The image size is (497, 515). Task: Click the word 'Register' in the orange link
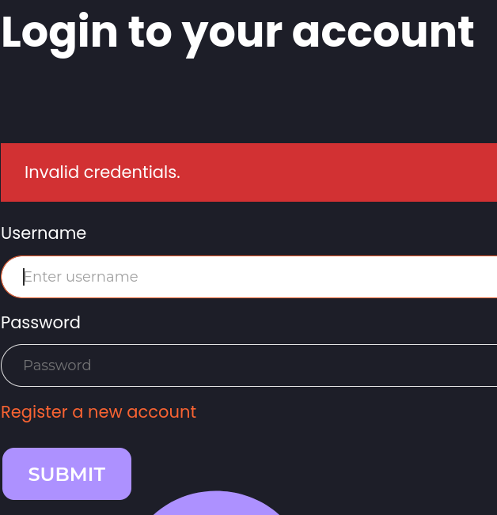point(34,412)
